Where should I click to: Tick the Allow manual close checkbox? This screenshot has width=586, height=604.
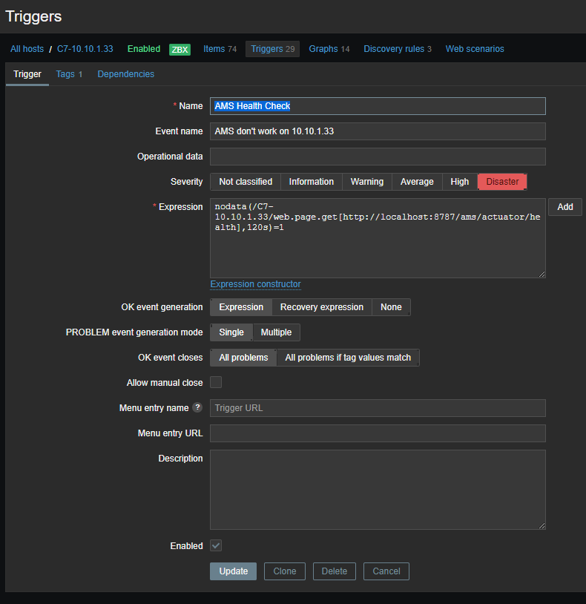pyautogui.click(x=216, y=382)
